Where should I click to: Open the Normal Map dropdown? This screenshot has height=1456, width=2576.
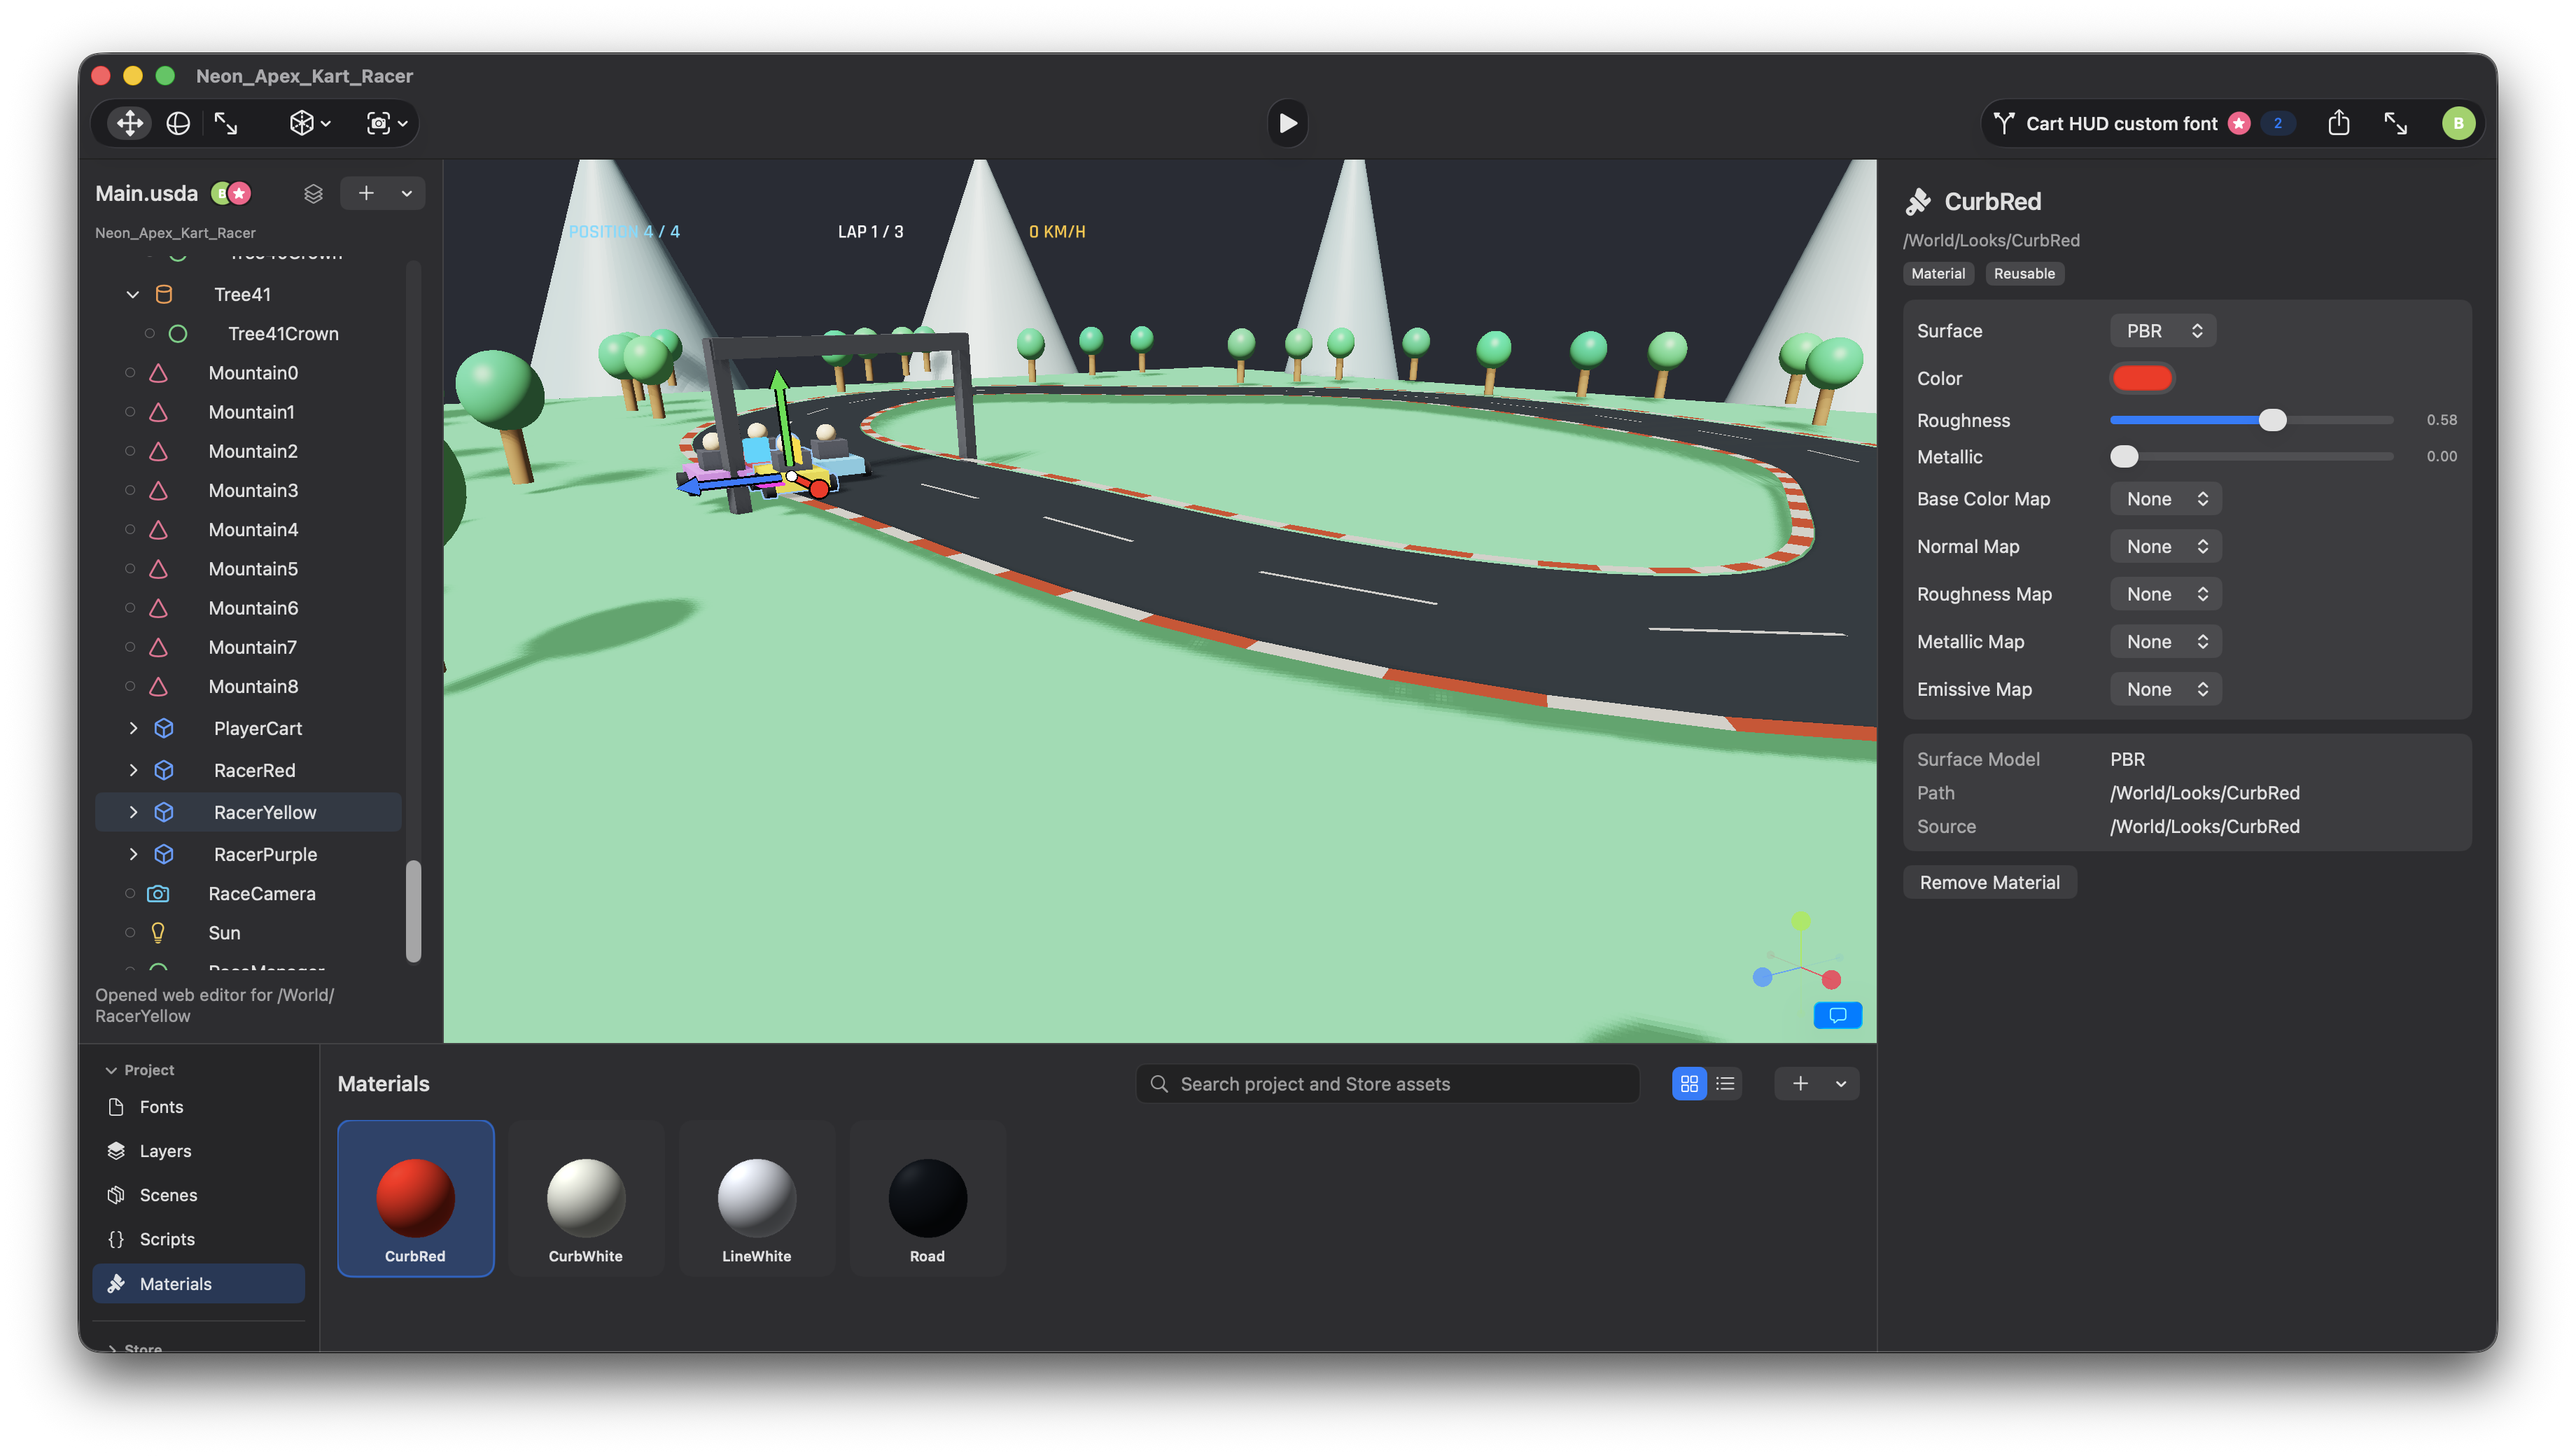[2166, 546]
